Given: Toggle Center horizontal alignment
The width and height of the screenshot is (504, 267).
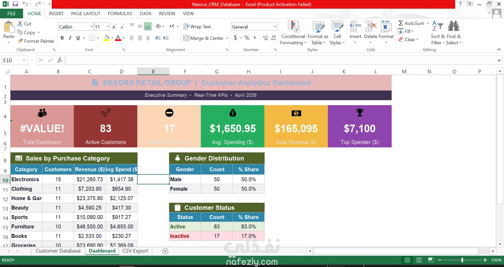Looking at the screenshot, I should tap(140, 38).
